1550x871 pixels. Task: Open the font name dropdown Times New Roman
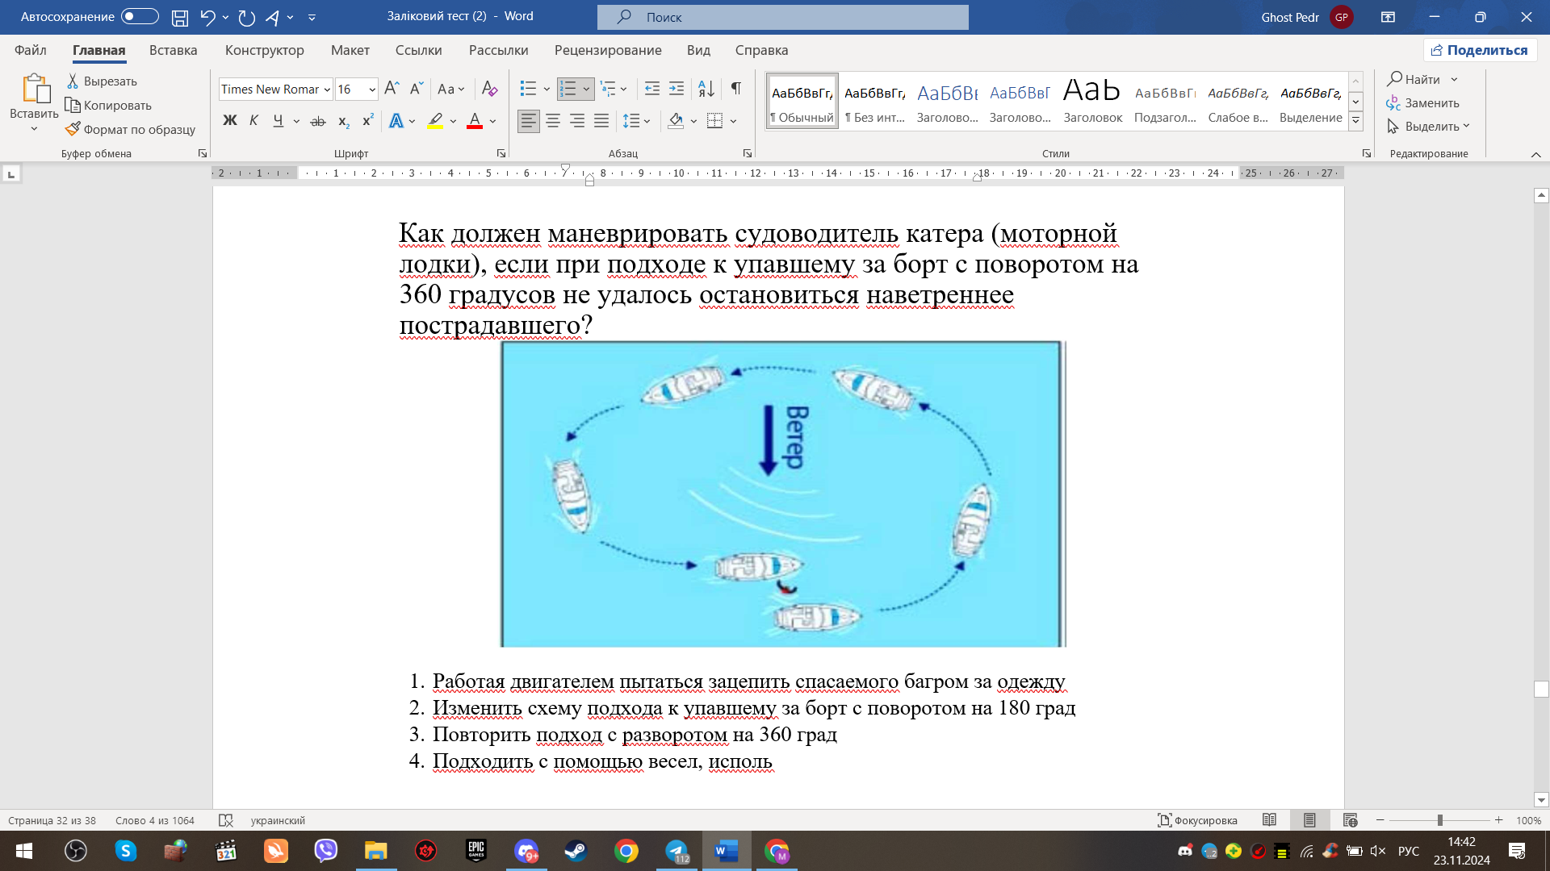[327, 90]
